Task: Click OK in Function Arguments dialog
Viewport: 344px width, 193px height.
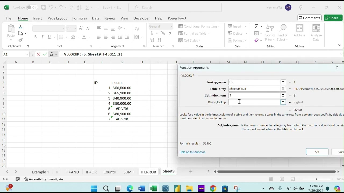Action: [317, 152]
